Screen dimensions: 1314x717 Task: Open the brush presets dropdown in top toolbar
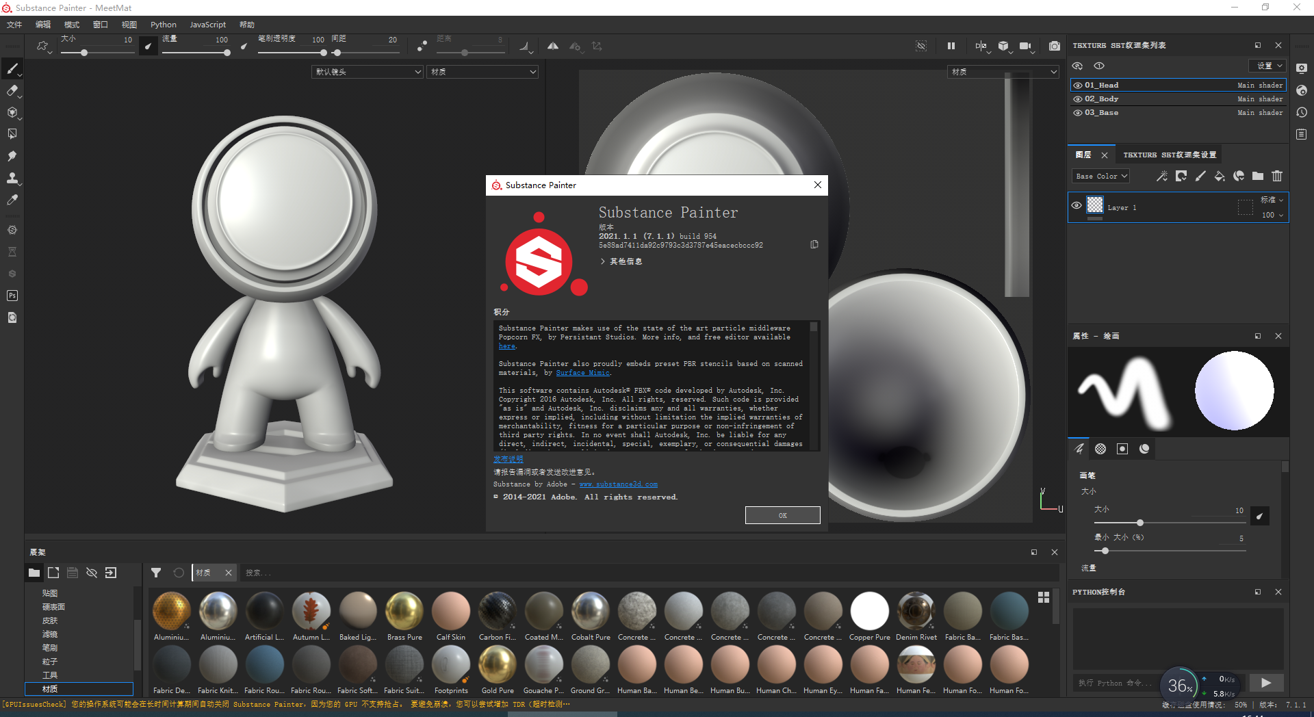tap(44, 47)
